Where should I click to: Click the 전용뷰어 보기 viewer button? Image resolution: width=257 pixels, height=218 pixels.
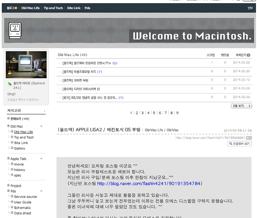240,144
